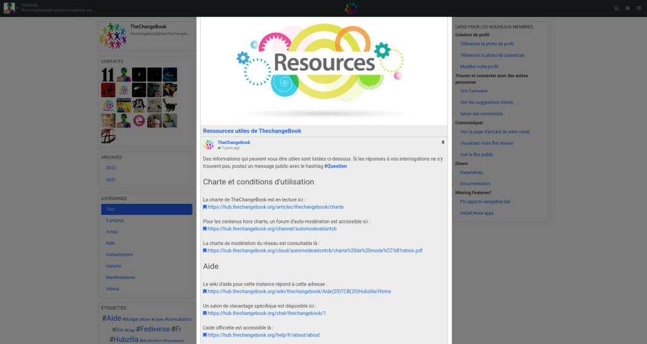Select the Vidéos category

point(112,289)
